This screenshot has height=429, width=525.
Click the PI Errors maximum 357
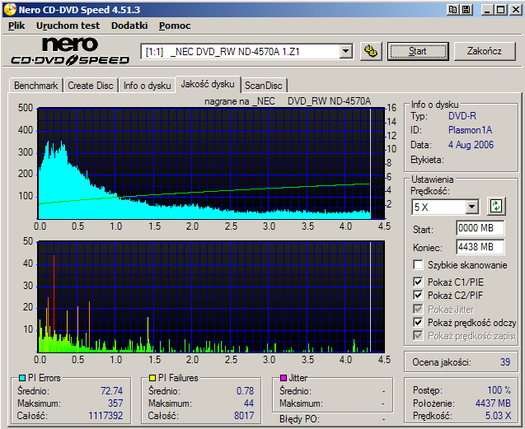click(115, 403)
